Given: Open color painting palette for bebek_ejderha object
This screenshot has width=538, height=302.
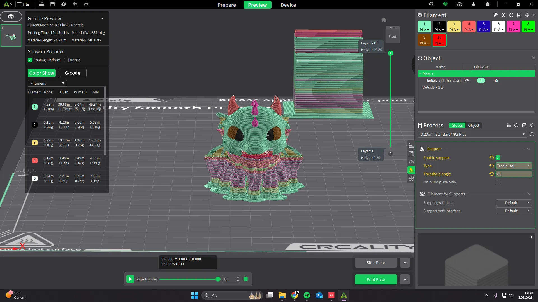Looking at the screenshot, I should click(x=496, y=81).
